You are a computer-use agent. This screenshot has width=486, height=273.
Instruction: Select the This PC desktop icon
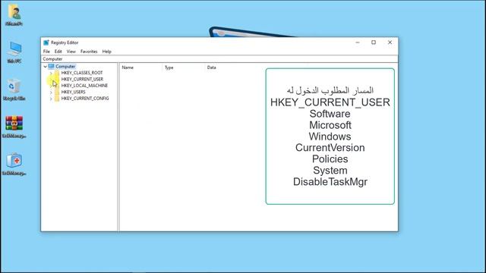click(14, 52)
